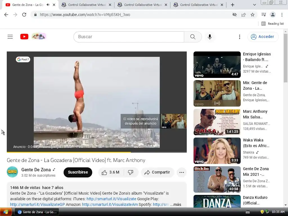This screenshot has width=288, height=216.
Task: Open Enrique Iglesias Bailando thumbnail
Action: pos(217,65)
